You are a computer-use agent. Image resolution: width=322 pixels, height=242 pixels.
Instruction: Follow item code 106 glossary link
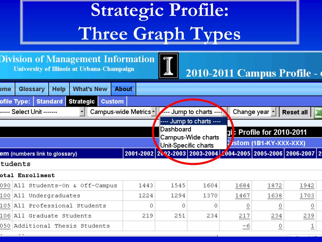pyautogui.click(x=5, y=216)
